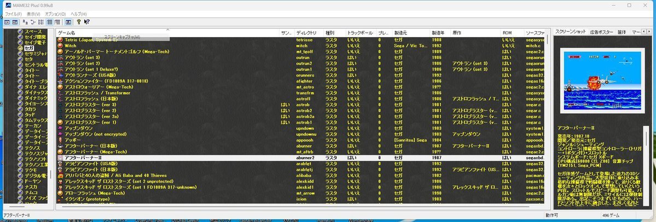Click the picture tab toolbar icon
Screen dimensions: 656x222
click(67, 22)
